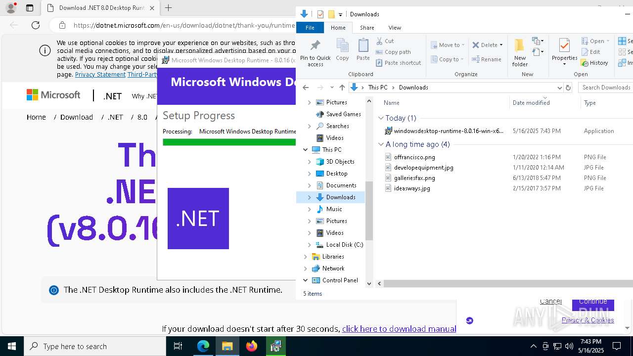The image size is (633, 356).
Task: Click the green setup progress bar
Action: pos(229,142)
